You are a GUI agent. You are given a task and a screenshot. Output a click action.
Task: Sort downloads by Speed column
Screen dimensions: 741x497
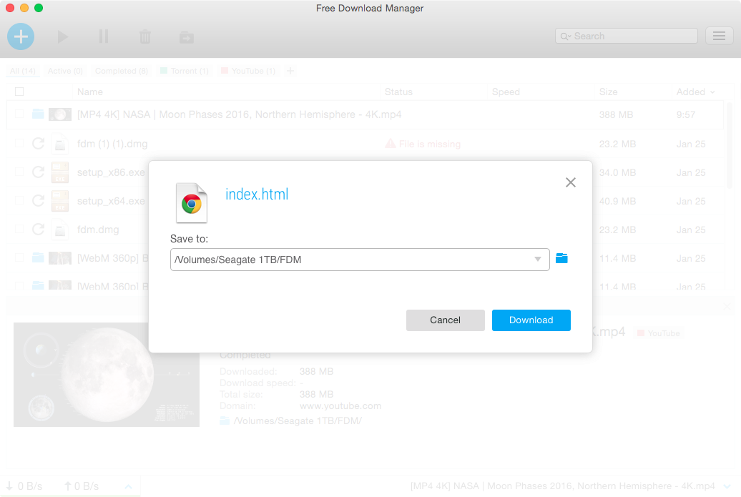(x=506, y=92)
